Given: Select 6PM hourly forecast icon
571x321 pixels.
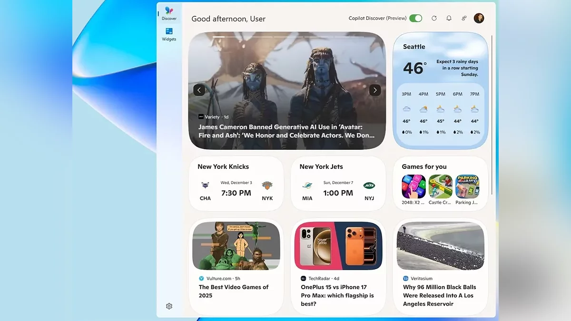Looking at the screenshot, I should coord(458,109).
